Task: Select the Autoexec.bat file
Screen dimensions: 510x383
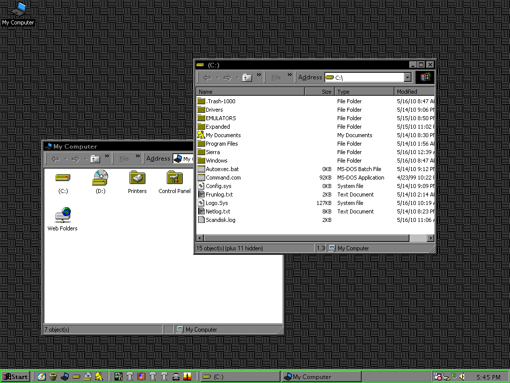Action: coord(218,169)
